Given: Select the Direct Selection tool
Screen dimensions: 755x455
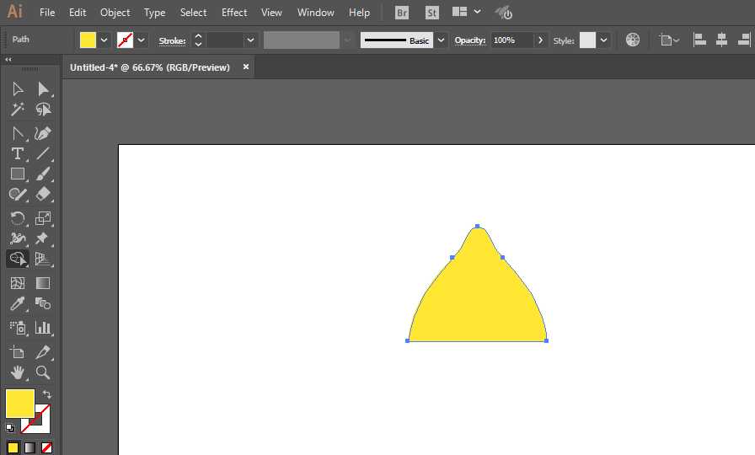Looking at the screenshot, I should (43, 89).
